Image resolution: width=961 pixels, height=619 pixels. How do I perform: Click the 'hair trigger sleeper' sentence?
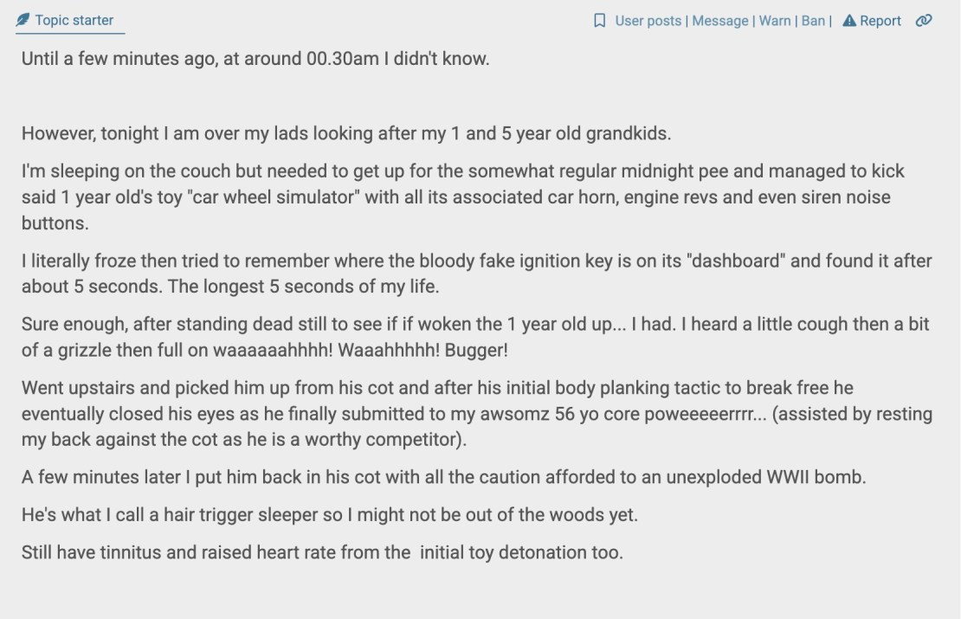click(x=329, y=515)
